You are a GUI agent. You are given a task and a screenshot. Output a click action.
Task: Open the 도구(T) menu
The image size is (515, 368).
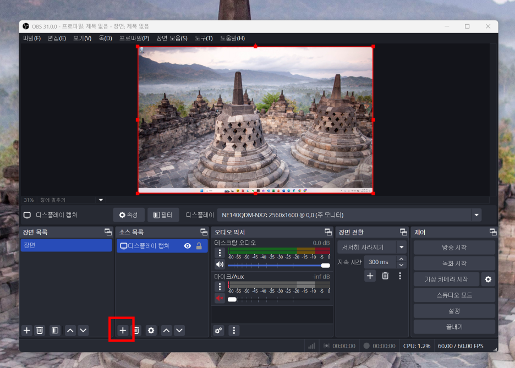click(x=204, y=39)
